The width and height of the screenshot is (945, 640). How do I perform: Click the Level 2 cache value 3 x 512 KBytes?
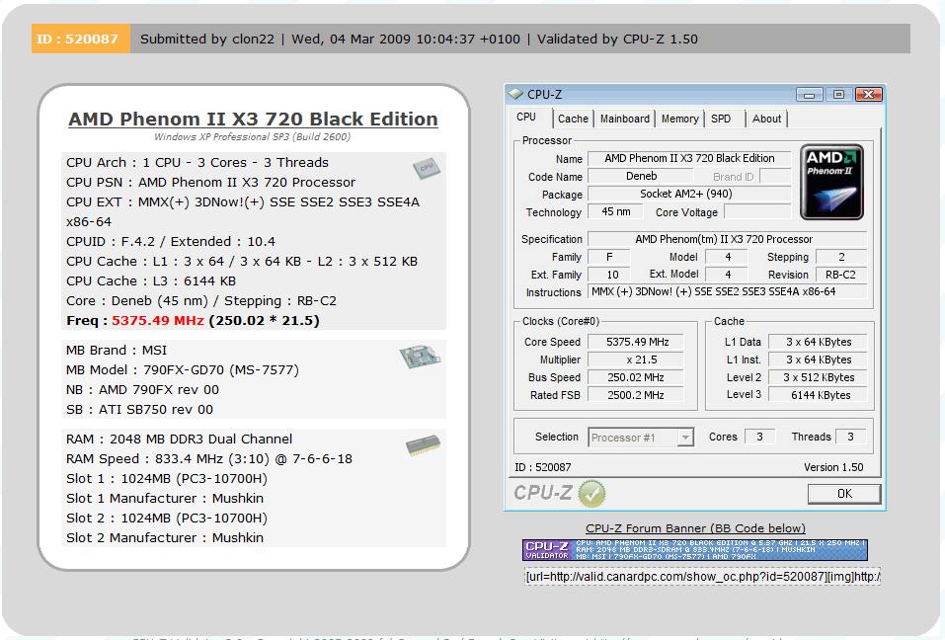click(x=819, y=377)
